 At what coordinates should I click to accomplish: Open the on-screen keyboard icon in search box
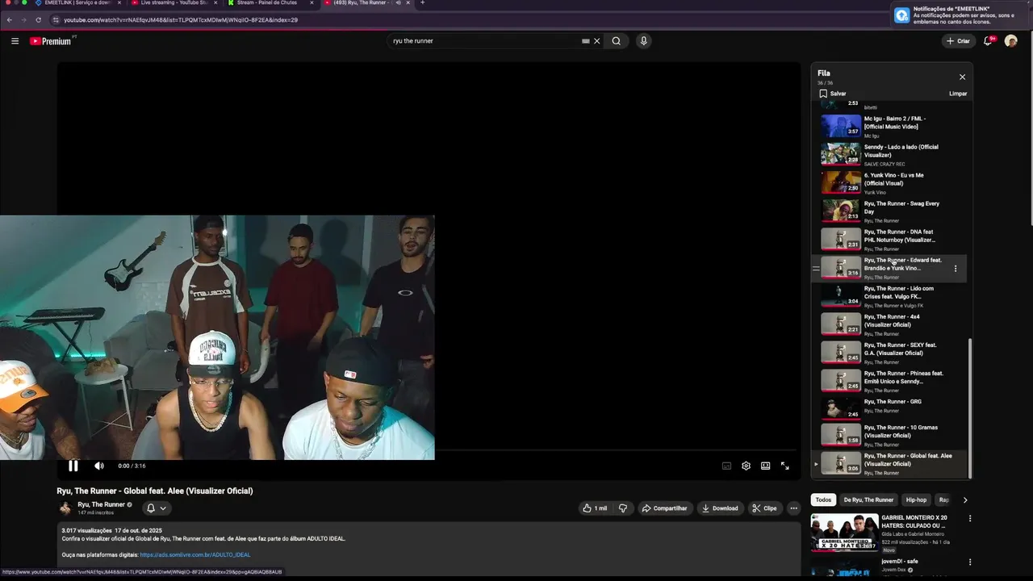coord(585,41)
